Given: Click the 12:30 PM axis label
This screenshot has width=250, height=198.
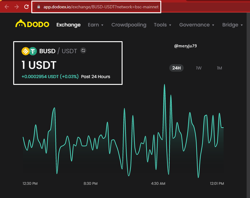Looking at the screenshot, I should tap(30, 184).
